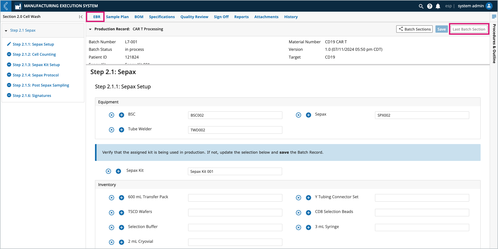The width and height of the screenshot is (498, 249).
Task: Collapse the left sidebar panel
Action: (81, 17)
